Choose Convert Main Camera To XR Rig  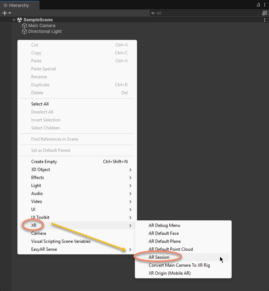point(179,265)
